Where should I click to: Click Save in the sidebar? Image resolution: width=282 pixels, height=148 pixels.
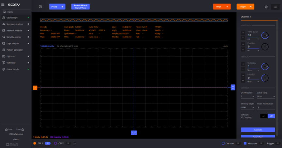pyautogui.click(x=8, y=129)
